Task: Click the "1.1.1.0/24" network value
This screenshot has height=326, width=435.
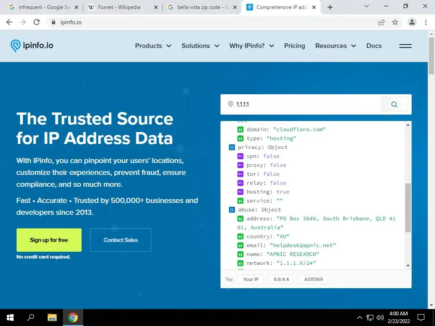Action: tap(296, 263)
